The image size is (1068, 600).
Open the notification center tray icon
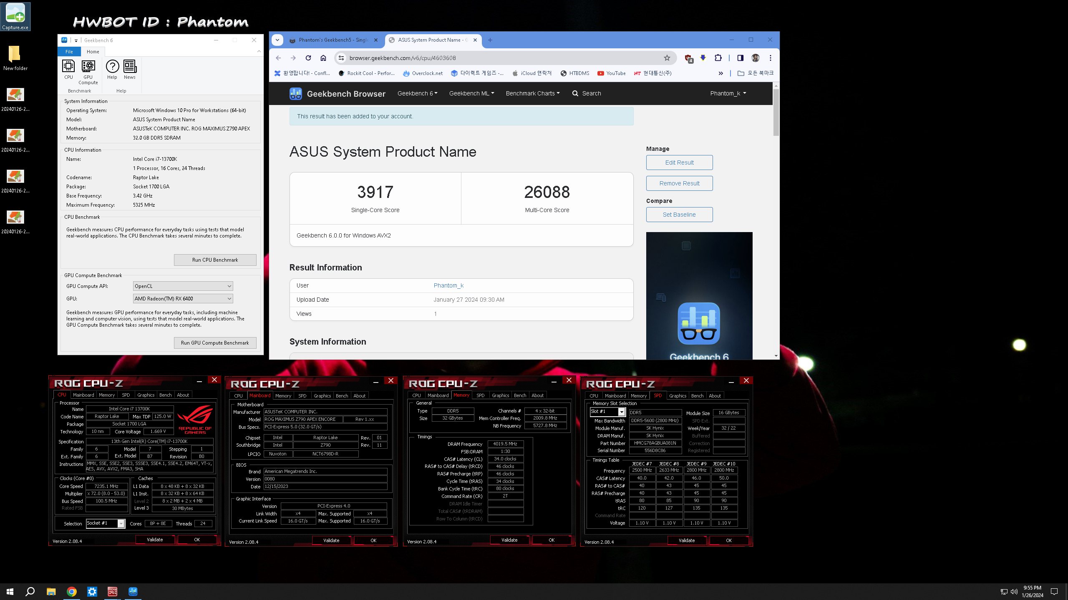pyautogui.click(x=1054, y=592)
